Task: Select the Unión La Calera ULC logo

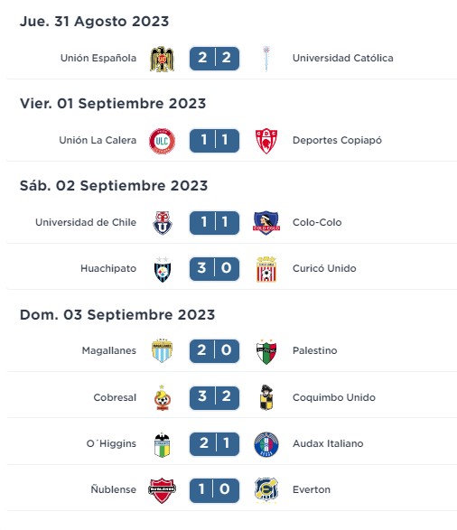Action: coord(162,141)
